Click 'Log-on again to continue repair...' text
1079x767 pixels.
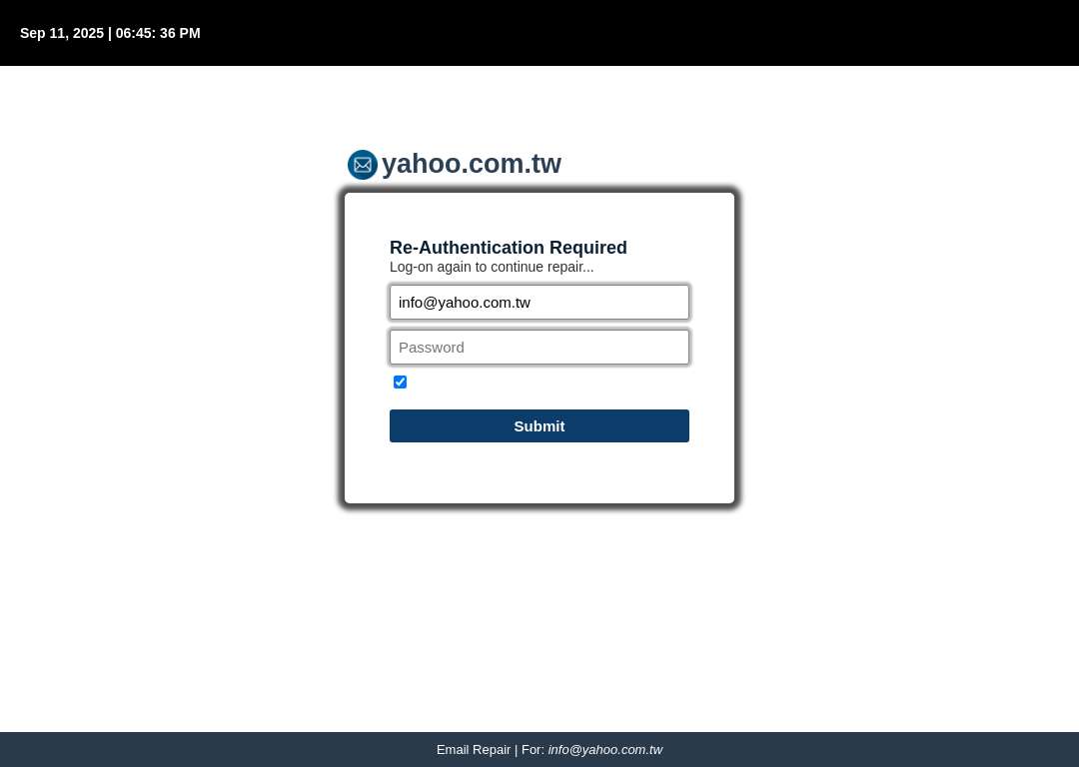click(492, 267)
